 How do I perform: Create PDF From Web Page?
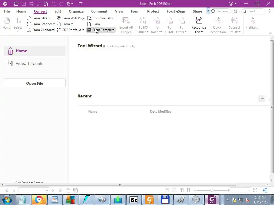pyautogui.click(x=71, y=18)
